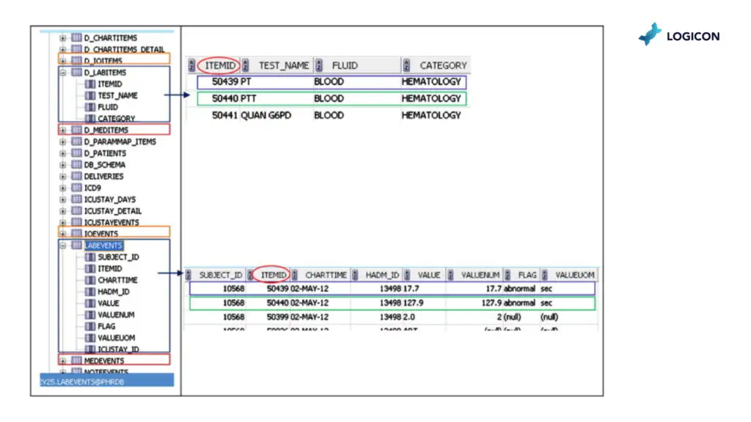Click the sort icon left of CATEGORY header
Viewport: 751px width, 422px height.
(407, 65)
